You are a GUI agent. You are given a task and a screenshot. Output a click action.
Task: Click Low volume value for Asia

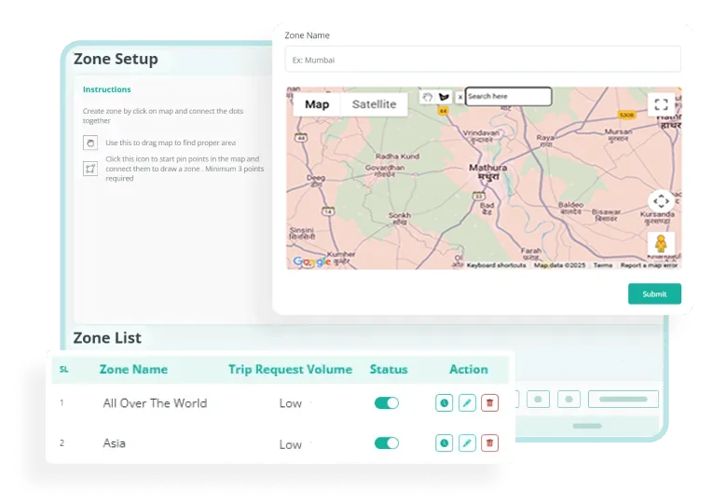290,444
